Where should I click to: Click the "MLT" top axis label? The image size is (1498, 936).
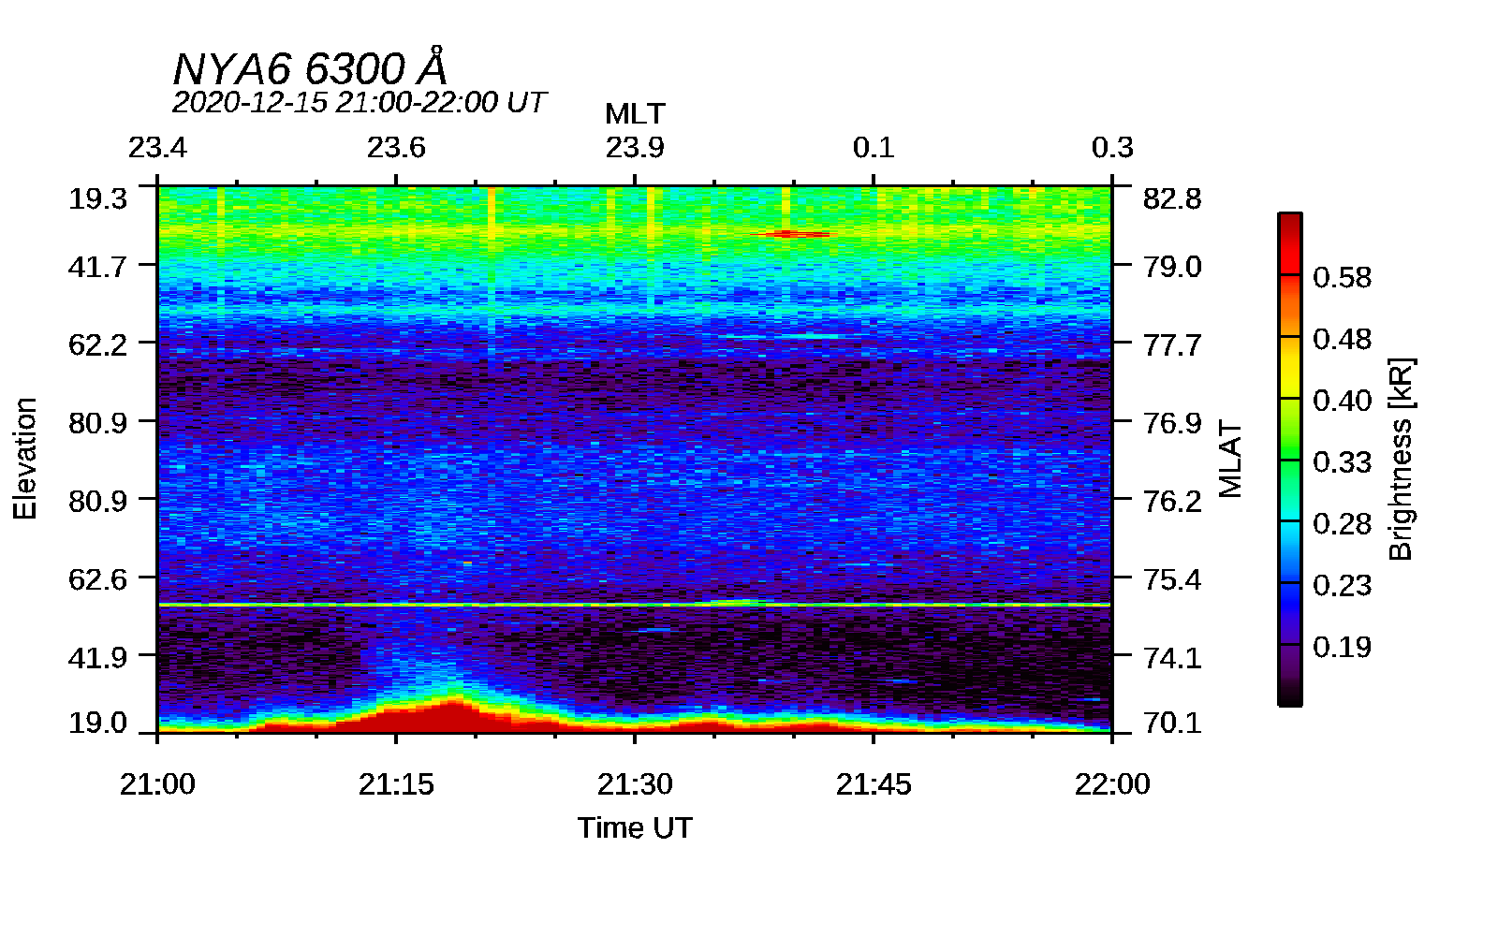[635, 114]
